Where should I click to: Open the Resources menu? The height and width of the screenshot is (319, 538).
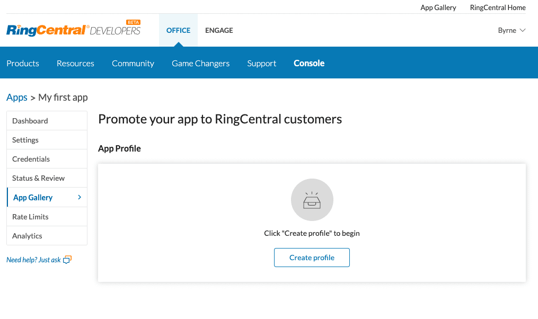[x=75, y=63]
